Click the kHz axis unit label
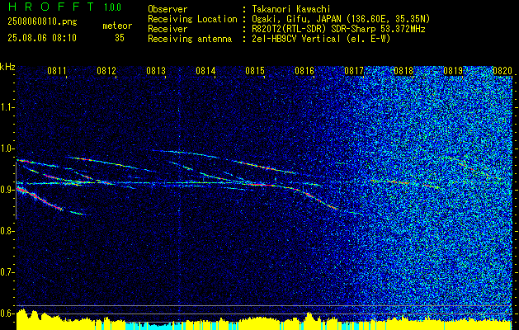The image size is (519, 330). [7, 67]
